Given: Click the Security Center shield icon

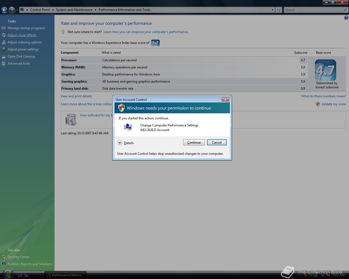Looking at the screenshot, I should pyautogui.click(x=4, y=257).
